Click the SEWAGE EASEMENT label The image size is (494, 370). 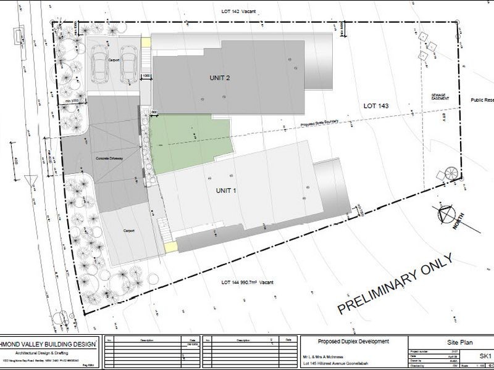coord(440,97)
